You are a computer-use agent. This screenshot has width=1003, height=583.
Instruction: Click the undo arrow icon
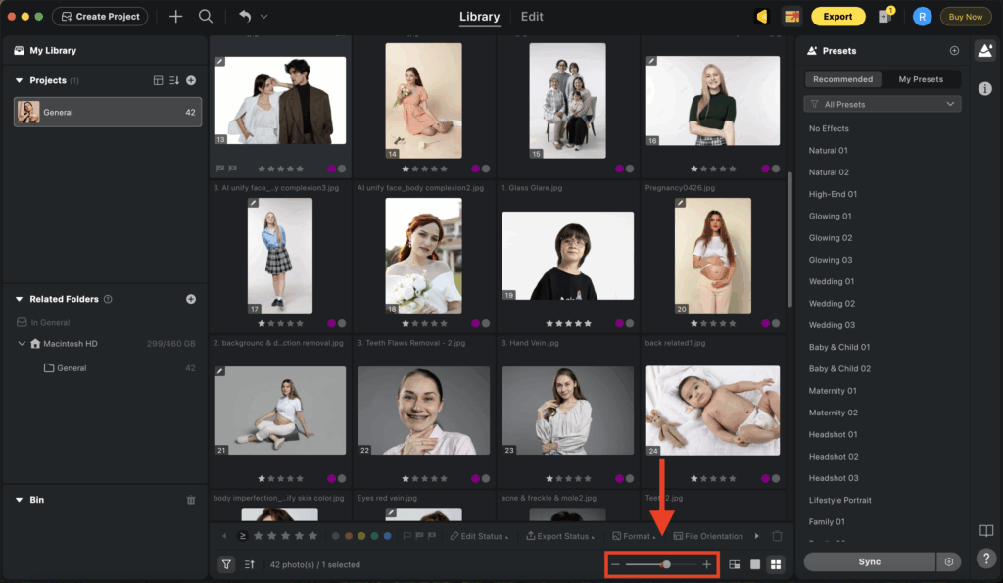click(x=244, y=17)
